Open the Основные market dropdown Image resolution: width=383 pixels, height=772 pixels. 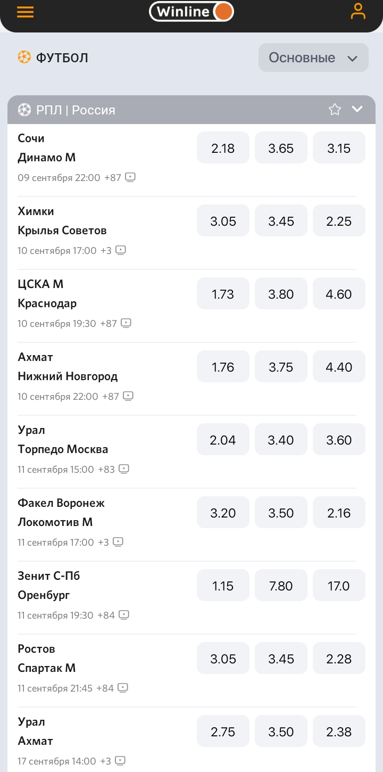tap(313, 58)
